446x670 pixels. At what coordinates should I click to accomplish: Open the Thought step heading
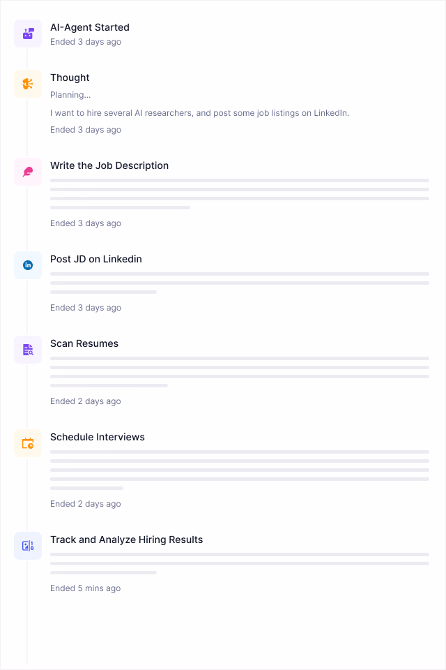(x=70, y=77)
